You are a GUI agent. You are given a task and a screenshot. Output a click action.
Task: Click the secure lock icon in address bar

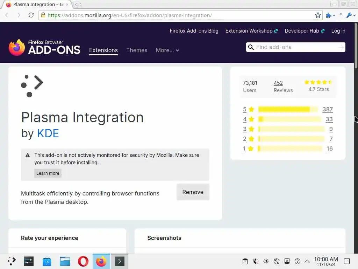[x=43, y=15]
